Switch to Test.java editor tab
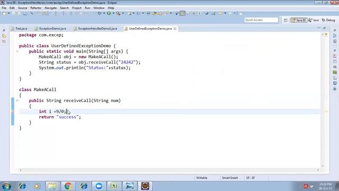 20,29
